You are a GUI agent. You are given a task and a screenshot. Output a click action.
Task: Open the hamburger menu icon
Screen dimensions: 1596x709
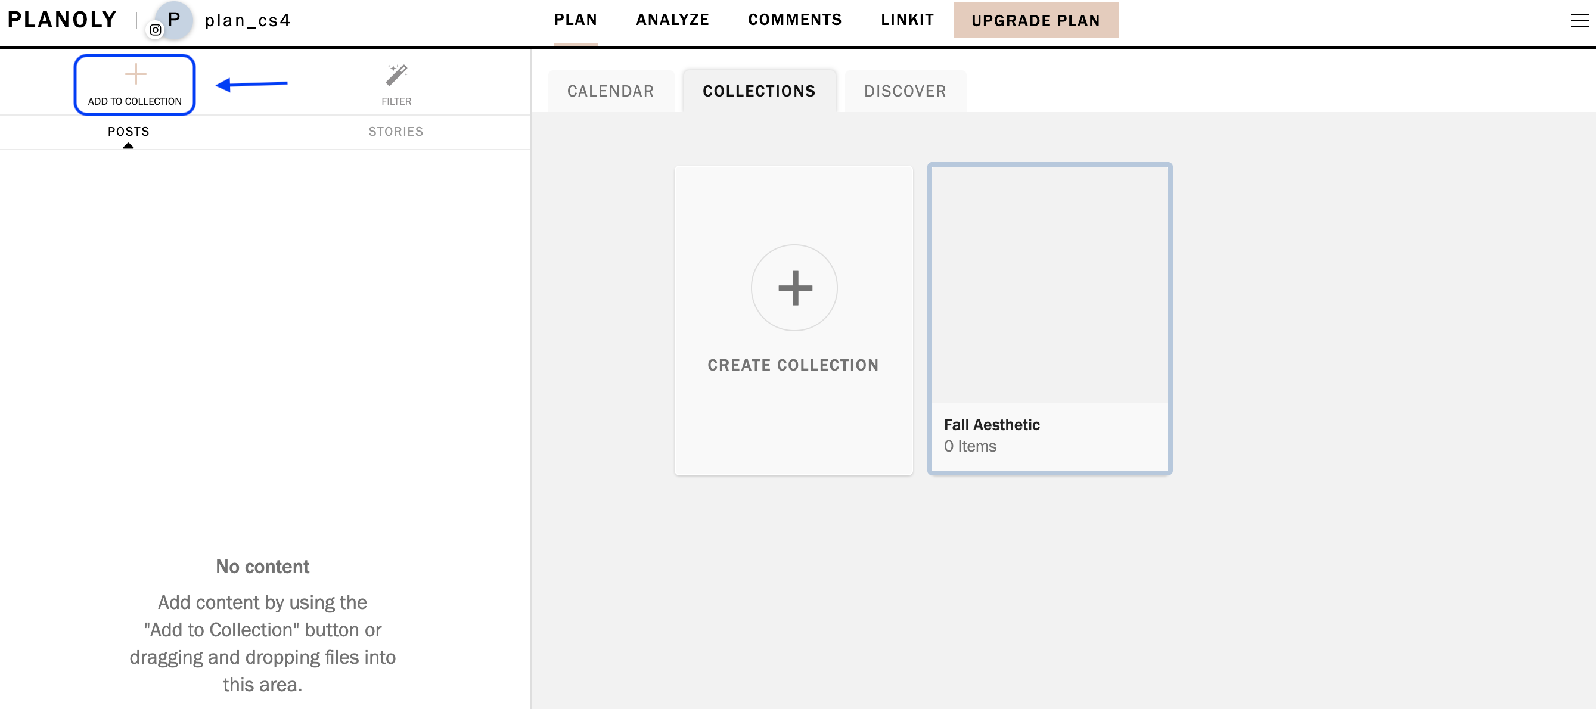1579,20
